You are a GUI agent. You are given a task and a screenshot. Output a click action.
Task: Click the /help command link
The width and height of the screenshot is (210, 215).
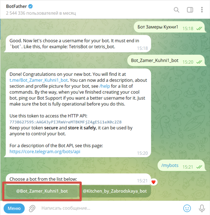104,86
